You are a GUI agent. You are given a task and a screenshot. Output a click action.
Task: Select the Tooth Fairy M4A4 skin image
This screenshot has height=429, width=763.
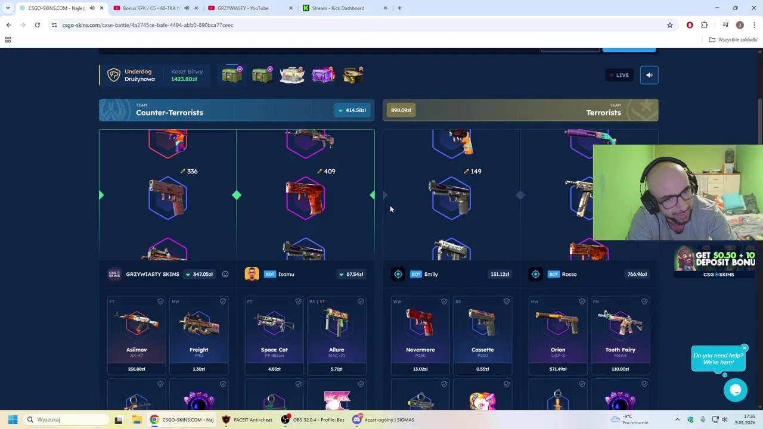coord(621,324)
